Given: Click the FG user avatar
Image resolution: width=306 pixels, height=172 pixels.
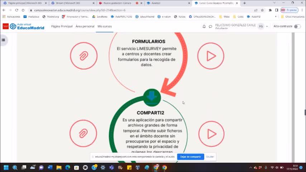Looking at the screenshot, I should click(x=261, y=27).
